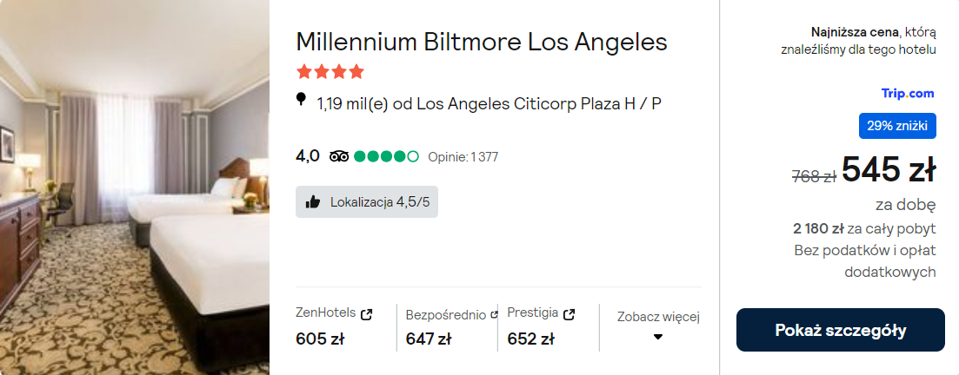Click the TripAdvisor owl logo
This screenshot has height=375, width=959.
[339, 156]
